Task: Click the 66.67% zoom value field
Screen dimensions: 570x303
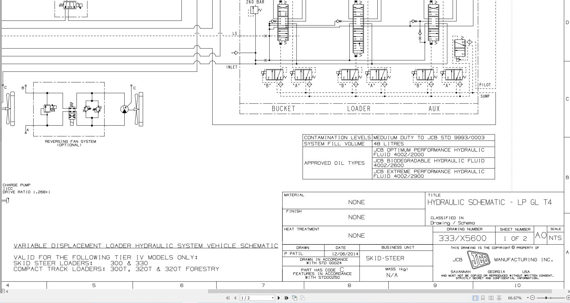Action: pos(515,298)
